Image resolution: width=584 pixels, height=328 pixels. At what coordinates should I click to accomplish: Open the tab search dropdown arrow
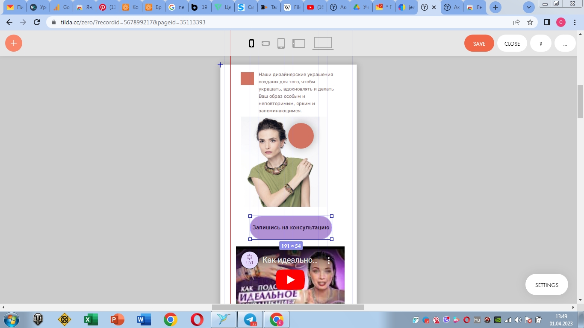point(529,7)
